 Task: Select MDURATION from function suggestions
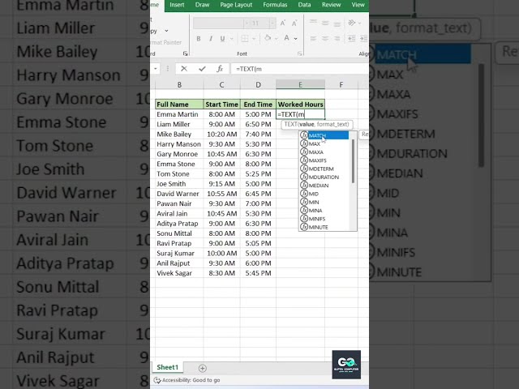point(324,177)
